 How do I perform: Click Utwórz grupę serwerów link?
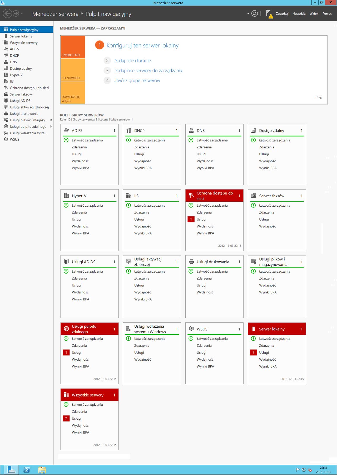(x=137, y=81)
